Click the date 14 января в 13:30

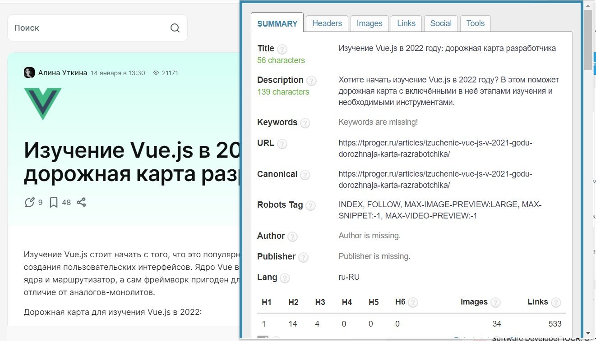(x=118, y=73)
